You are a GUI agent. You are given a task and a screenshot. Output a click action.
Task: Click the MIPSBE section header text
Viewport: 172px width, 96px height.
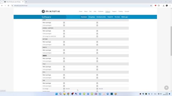pos(45,39)
